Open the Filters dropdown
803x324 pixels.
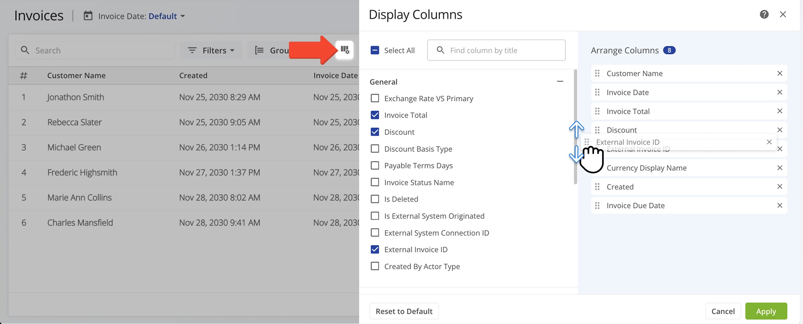pos(211,50)
